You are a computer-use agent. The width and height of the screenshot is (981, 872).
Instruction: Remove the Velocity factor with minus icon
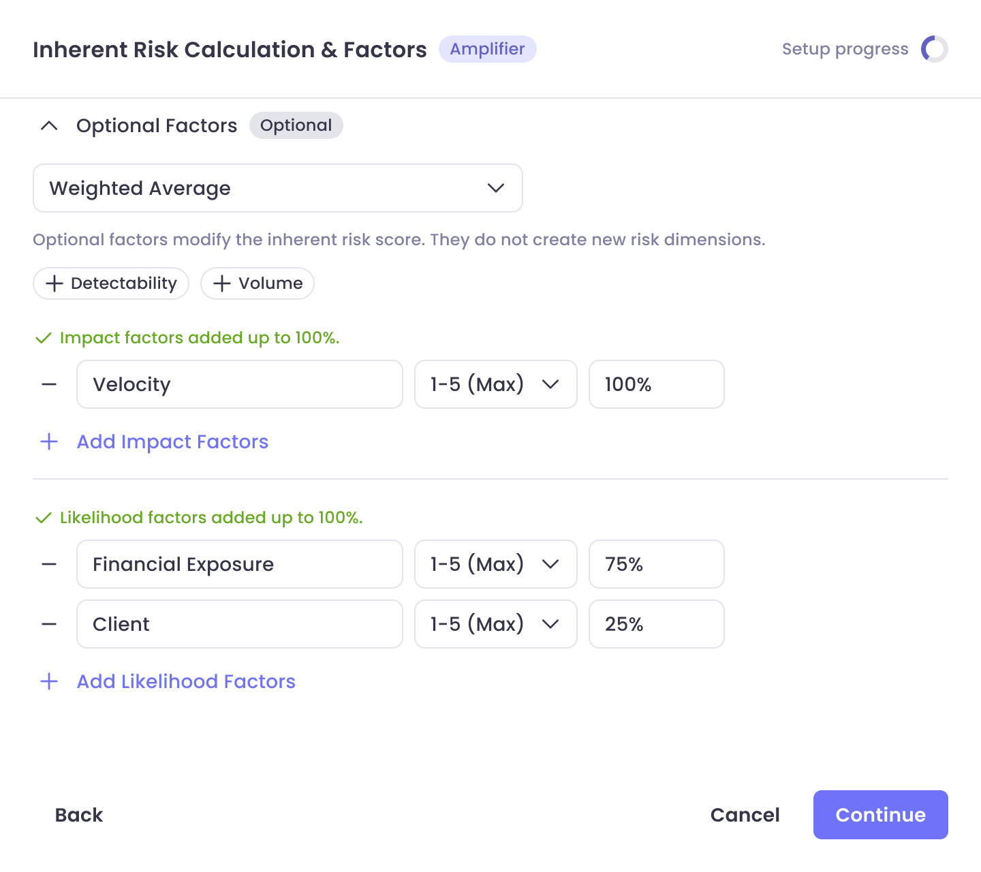pyautogui.click(x=49, y=384)
